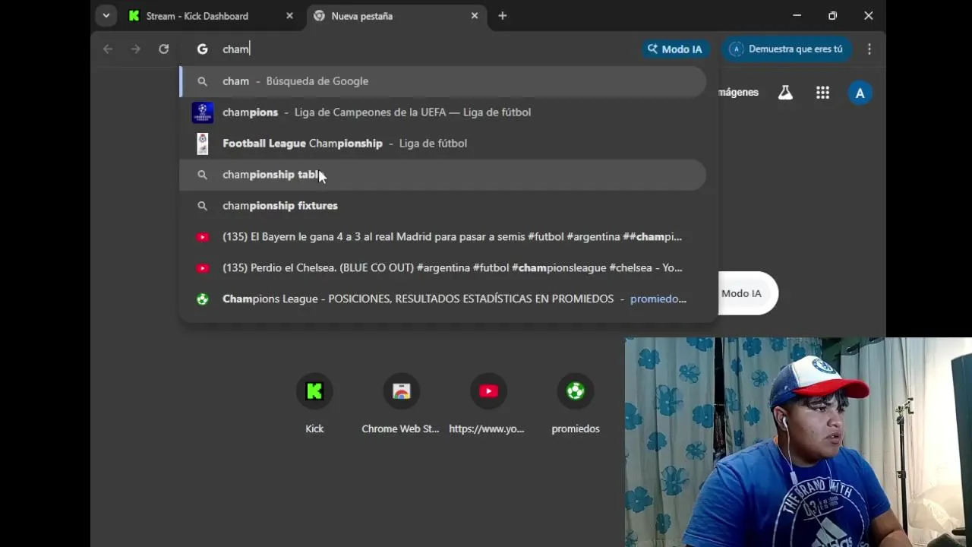Close the Kick Dashboard tab
972x547 pixels.
click(x=289, y=16)
